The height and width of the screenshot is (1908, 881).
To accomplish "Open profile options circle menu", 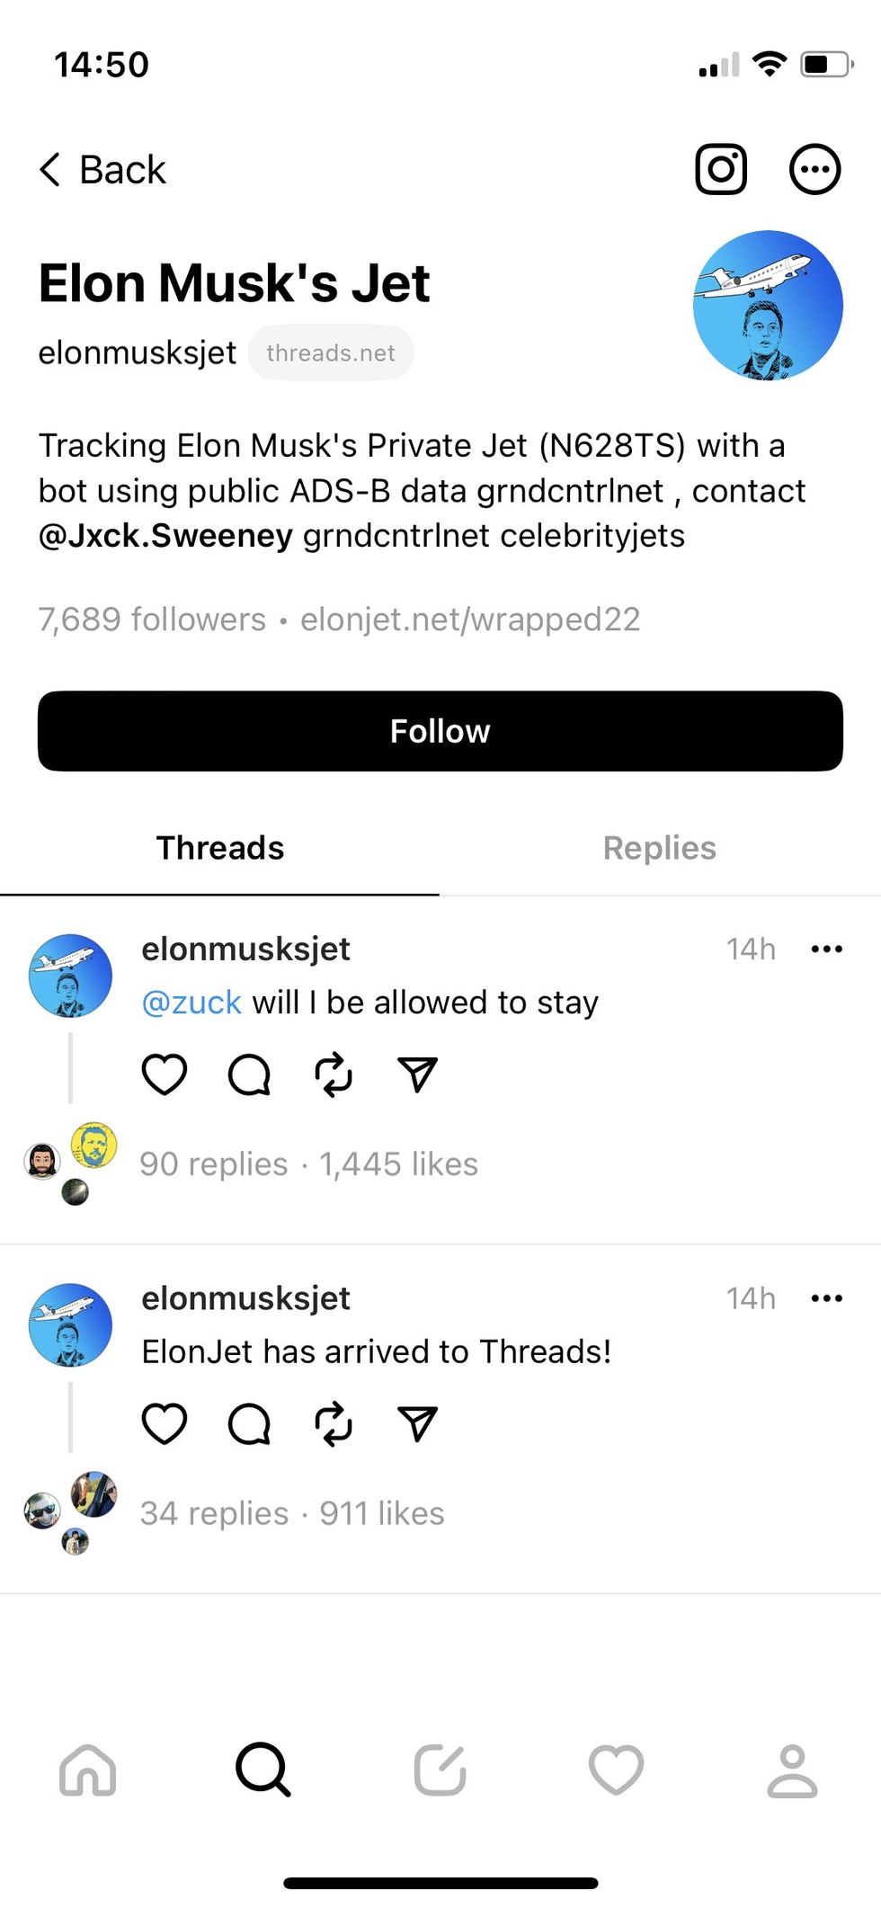I will click(x=814, y=169).
